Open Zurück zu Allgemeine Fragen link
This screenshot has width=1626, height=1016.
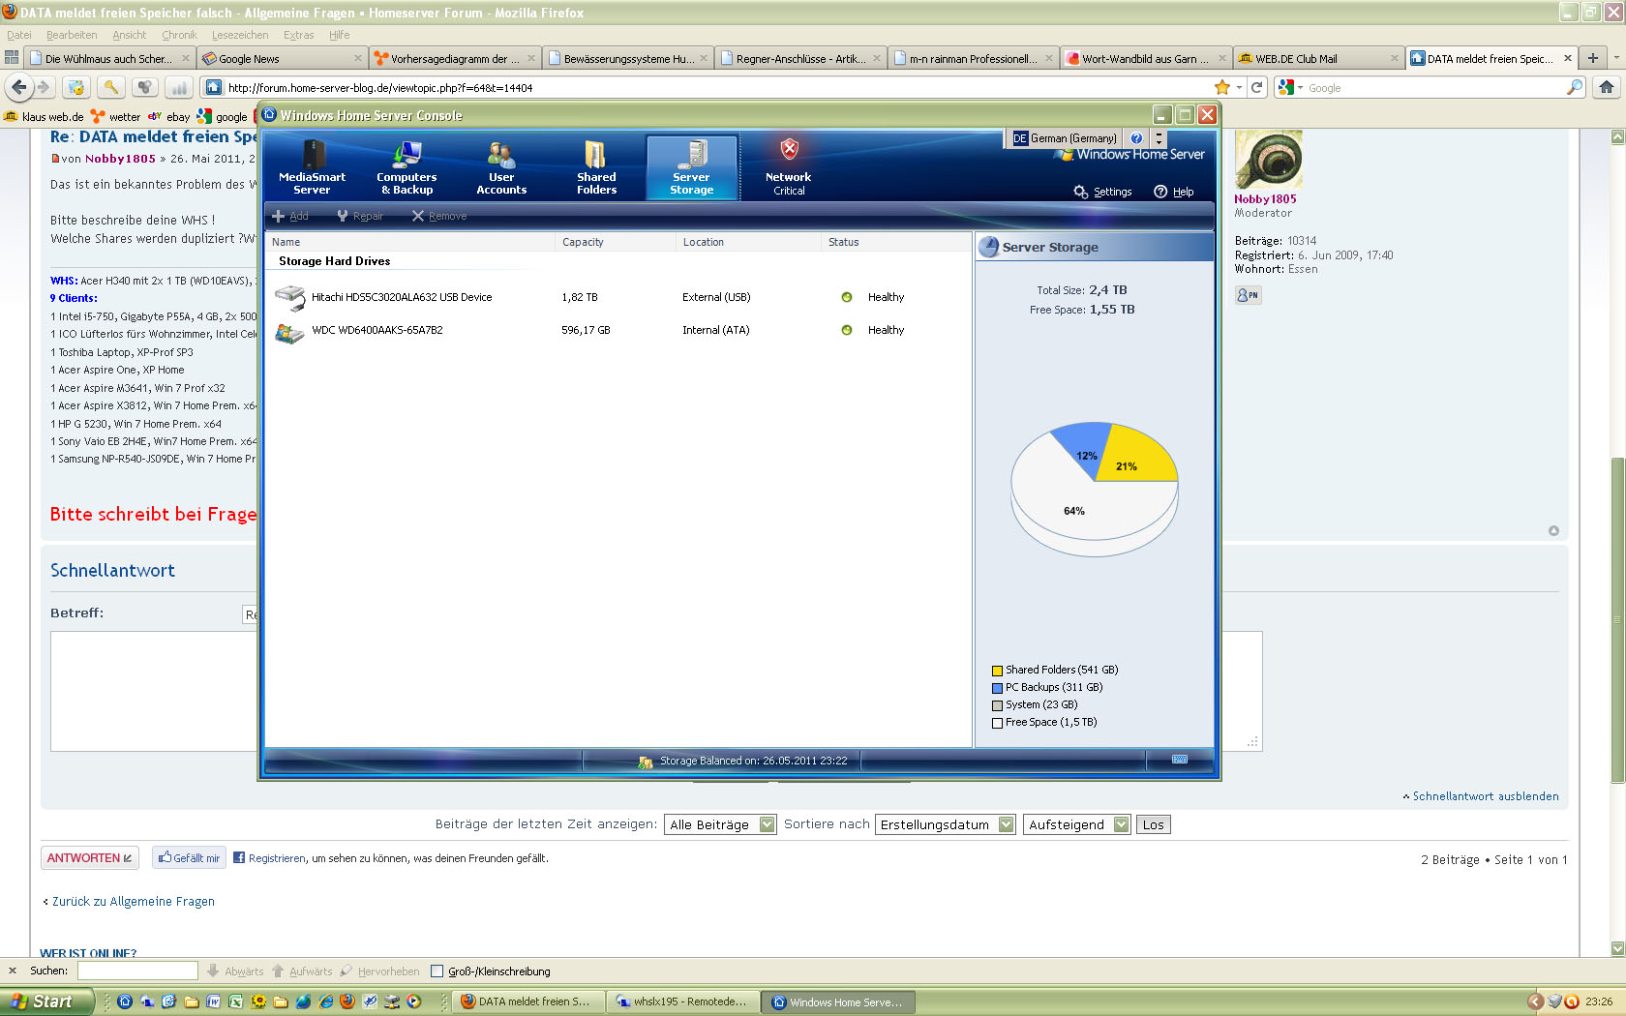tap(134, 902)
